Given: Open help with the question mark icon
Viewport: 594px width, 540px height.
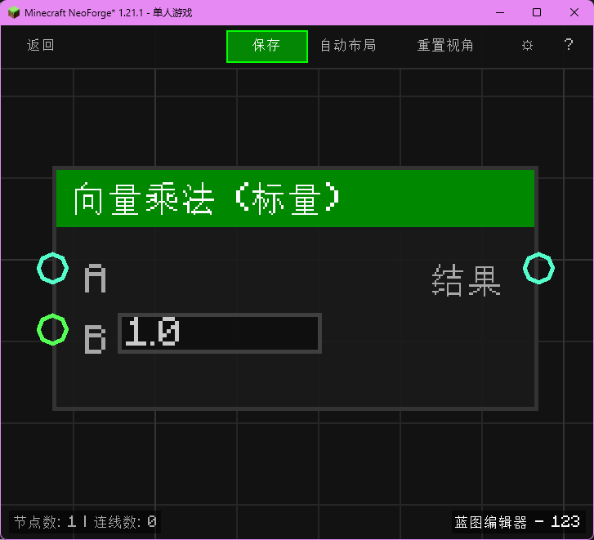Looking at the screenshot, I should (x=569, y=46).
